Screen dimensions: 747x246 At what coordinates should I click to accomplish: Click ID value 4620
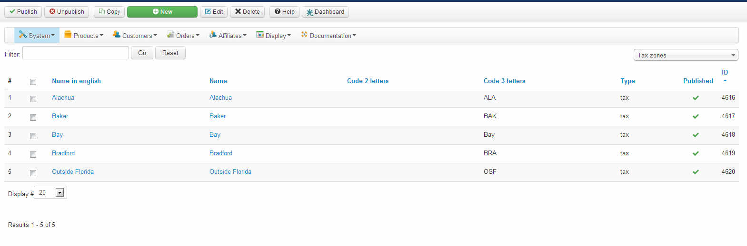pyautogui.click(x=728, y=171)
